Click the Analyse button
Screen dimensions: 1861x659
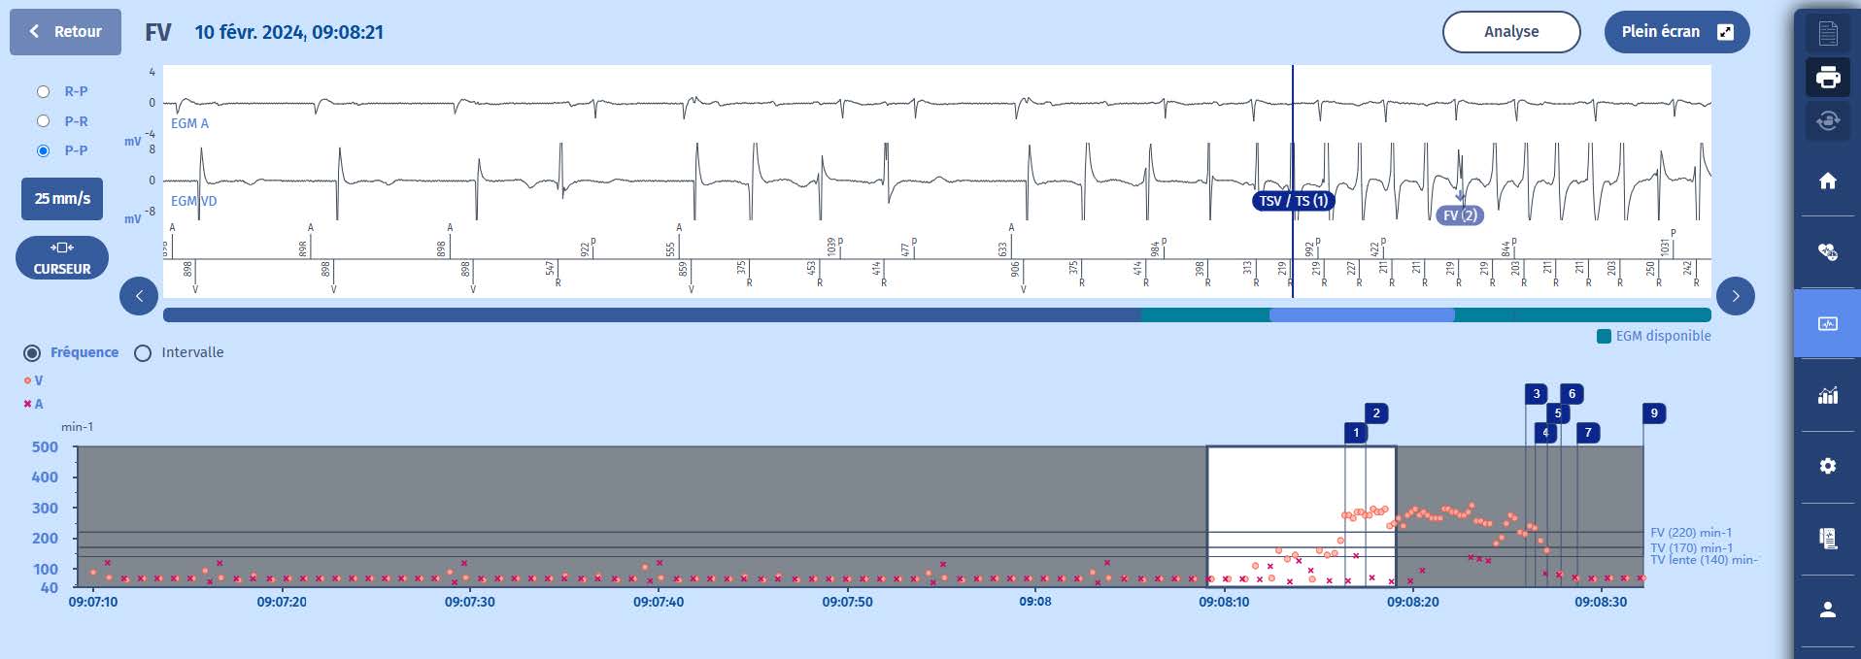point(1510,31)
